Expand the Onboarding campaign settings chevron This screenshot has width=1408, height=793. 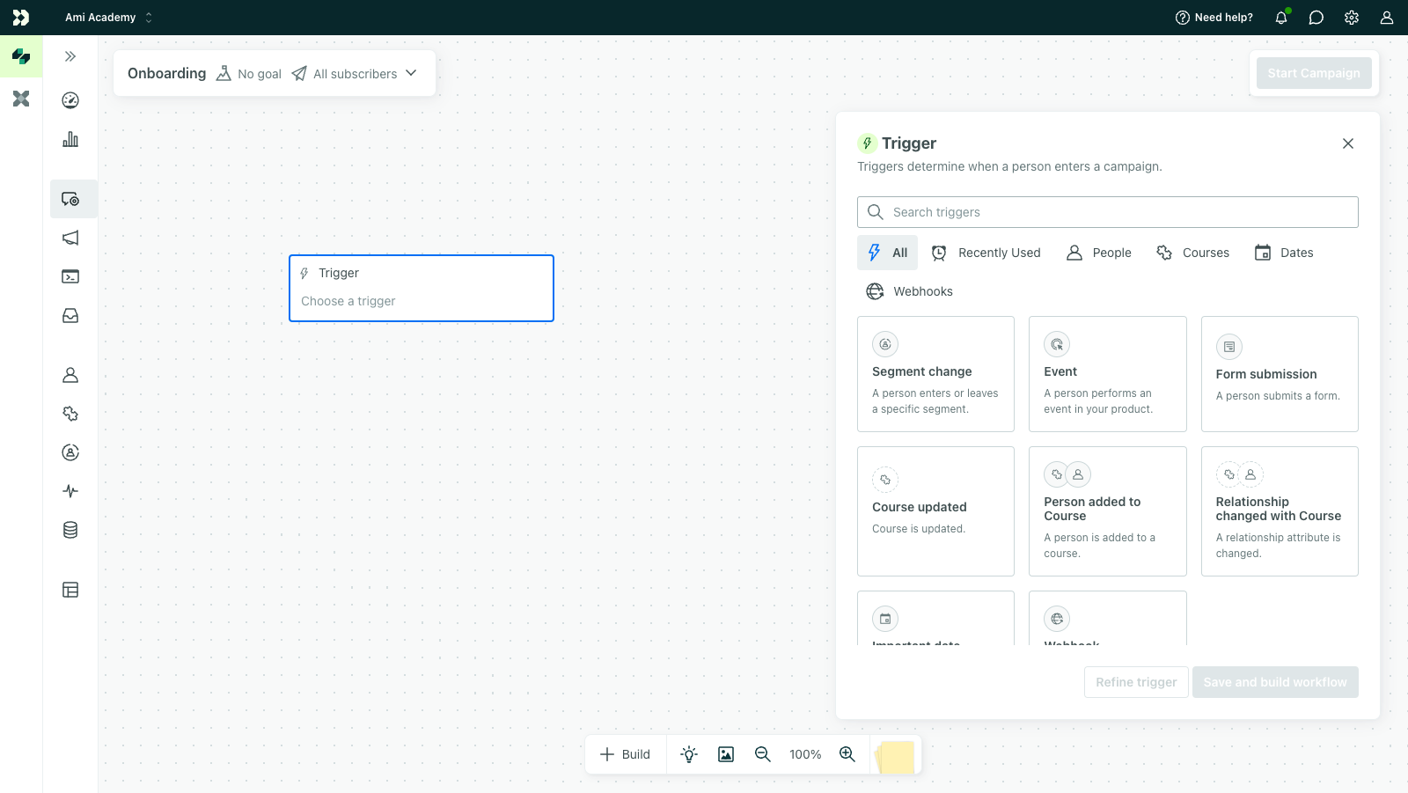pyautogui.click(x=411, y=73)
